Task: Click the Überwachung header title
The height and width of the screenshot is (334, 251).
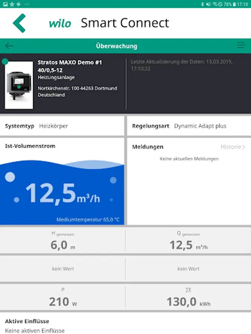Action: click(x=116, y=46)
